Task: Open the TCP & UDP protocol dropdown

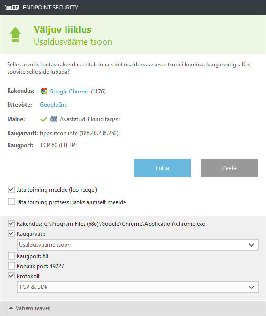Action: [x=138, y=287]
